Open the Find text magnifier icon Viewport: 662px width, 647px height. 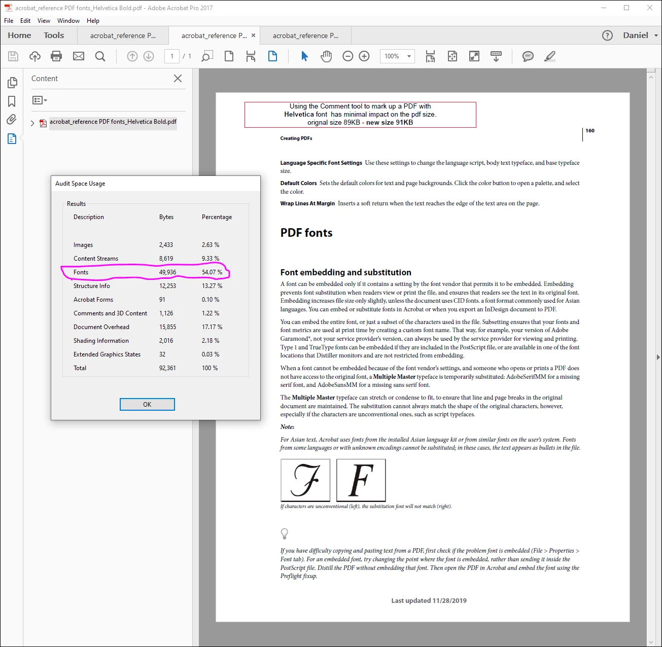point(100,56)
